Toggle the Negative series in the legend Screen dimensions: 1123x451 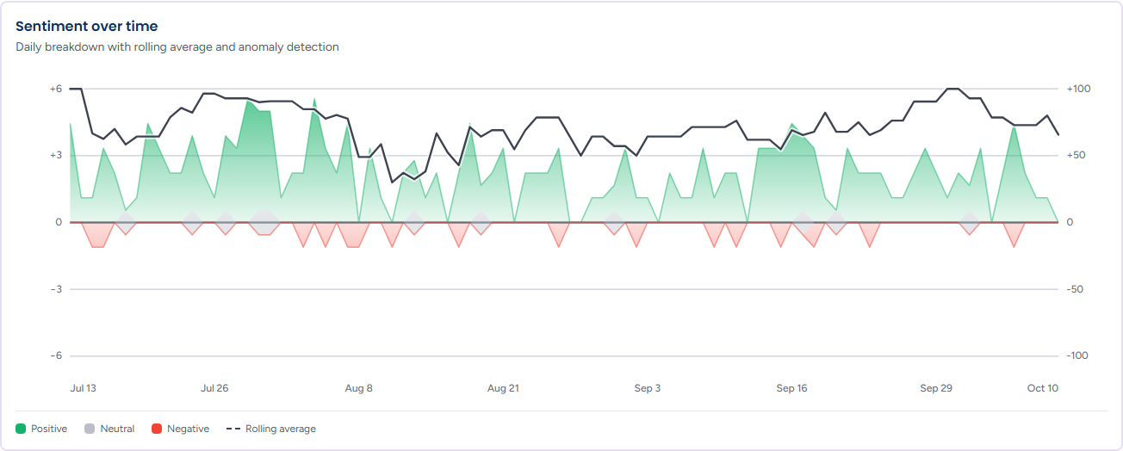tap(180, 429)
